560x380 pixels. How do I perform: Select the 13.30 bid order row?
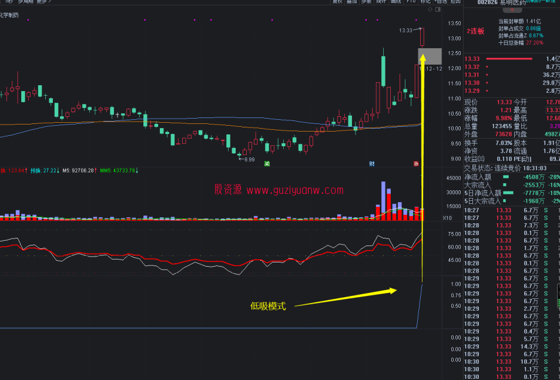coord(512,83)
